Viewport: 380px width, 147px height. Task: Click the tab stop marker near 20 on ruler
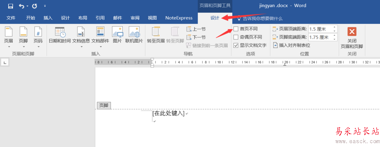point(285,65)
